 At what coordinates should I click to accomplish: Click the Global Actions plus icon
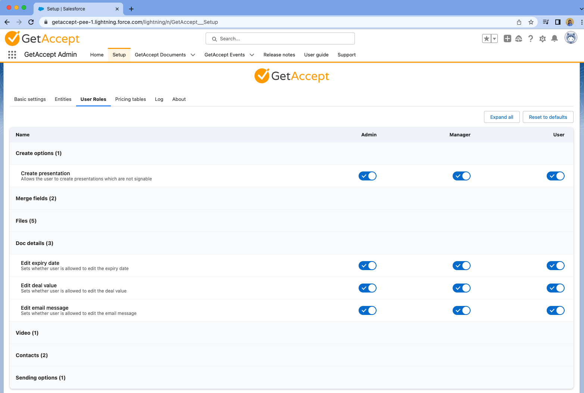tap(507, 38)
